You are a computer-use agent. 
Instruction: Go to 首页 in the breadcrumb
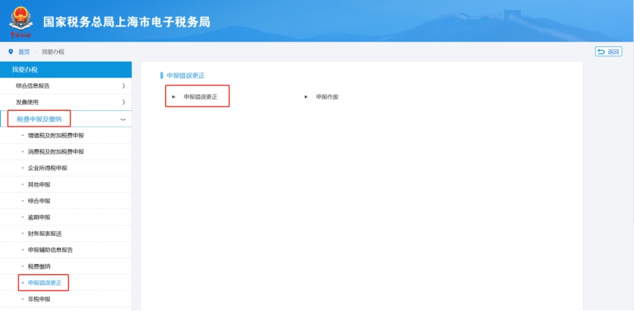[24, 52]
